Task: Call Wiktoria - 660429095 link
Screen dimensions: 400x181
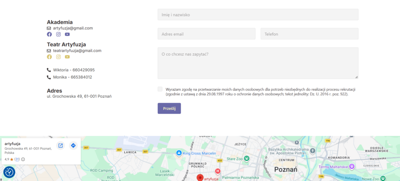Action: pos(74,70)
